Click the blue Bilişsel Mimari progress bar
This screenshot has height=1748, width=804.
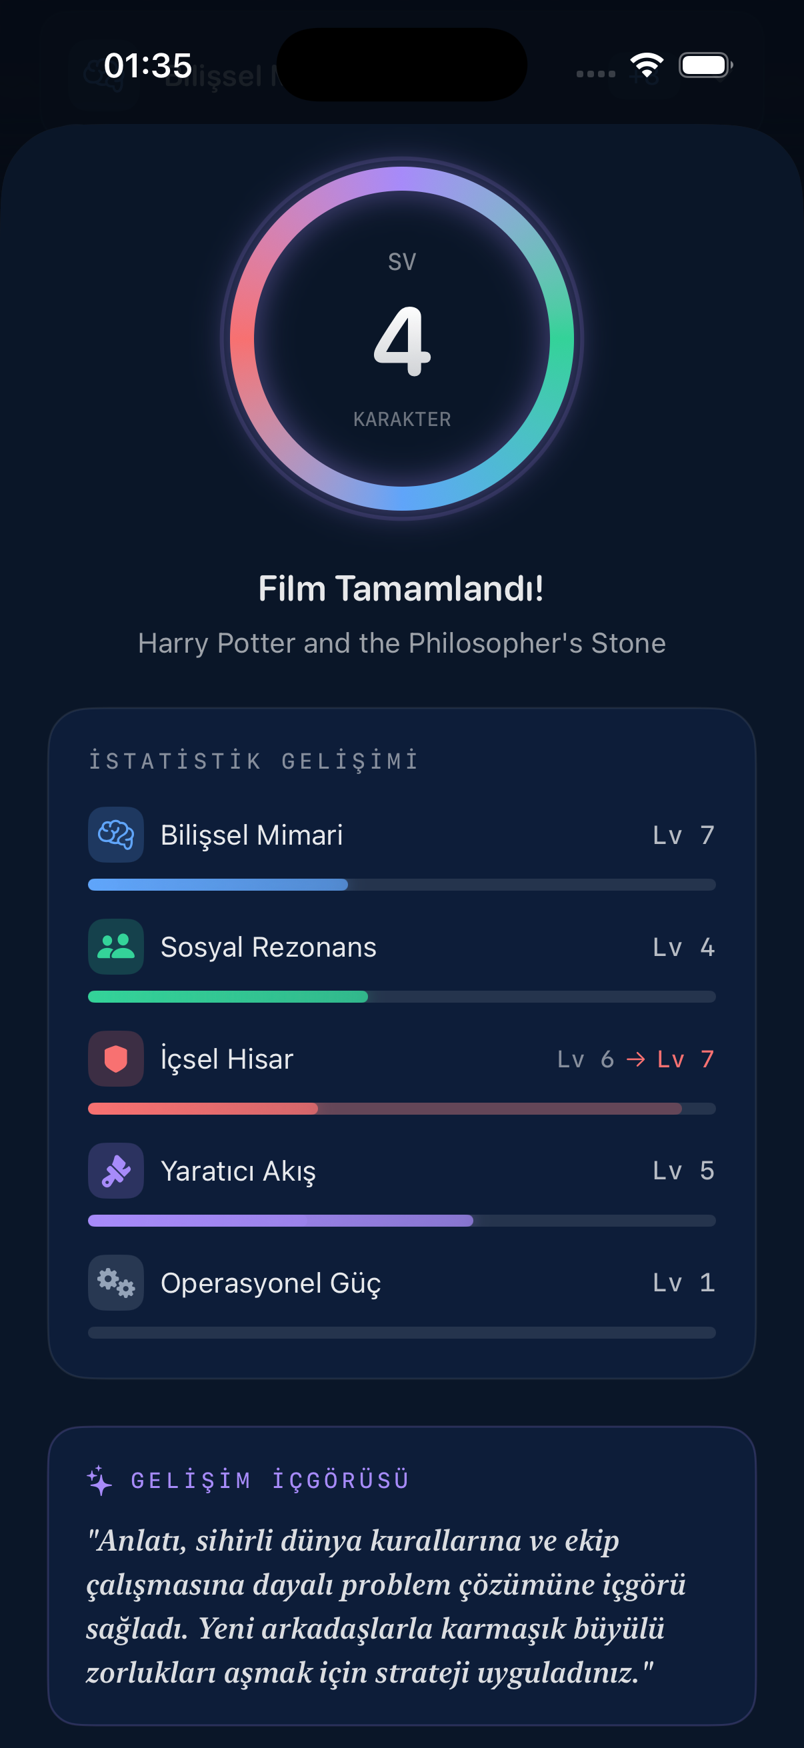401,884
